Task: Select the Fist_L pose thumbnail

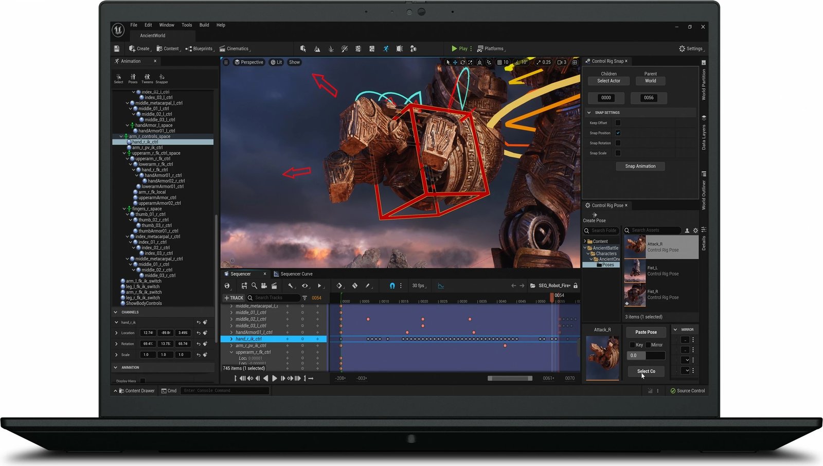Action: tap(635, 270)
